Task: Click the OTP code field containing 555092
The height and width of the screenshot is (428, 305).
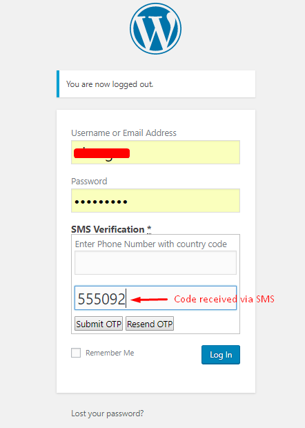Action: tap(155, 298)
